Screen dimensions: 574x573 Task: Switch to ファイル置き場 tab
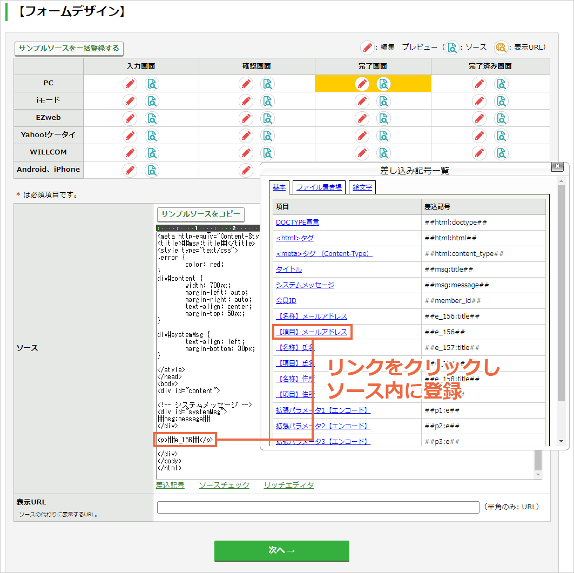(319, 187)
